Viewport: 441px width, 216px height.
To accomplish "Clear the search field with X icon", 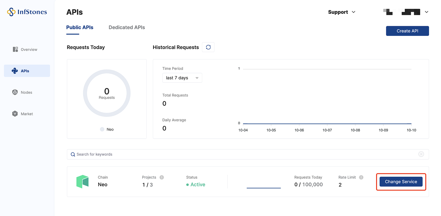I will point(421,154).
